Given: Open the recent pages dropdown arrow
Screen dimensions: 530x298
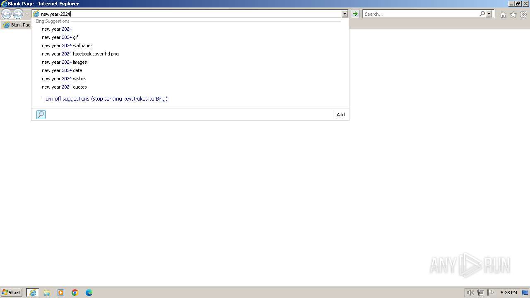Looking at the screenshot, I should coord(27,14).
